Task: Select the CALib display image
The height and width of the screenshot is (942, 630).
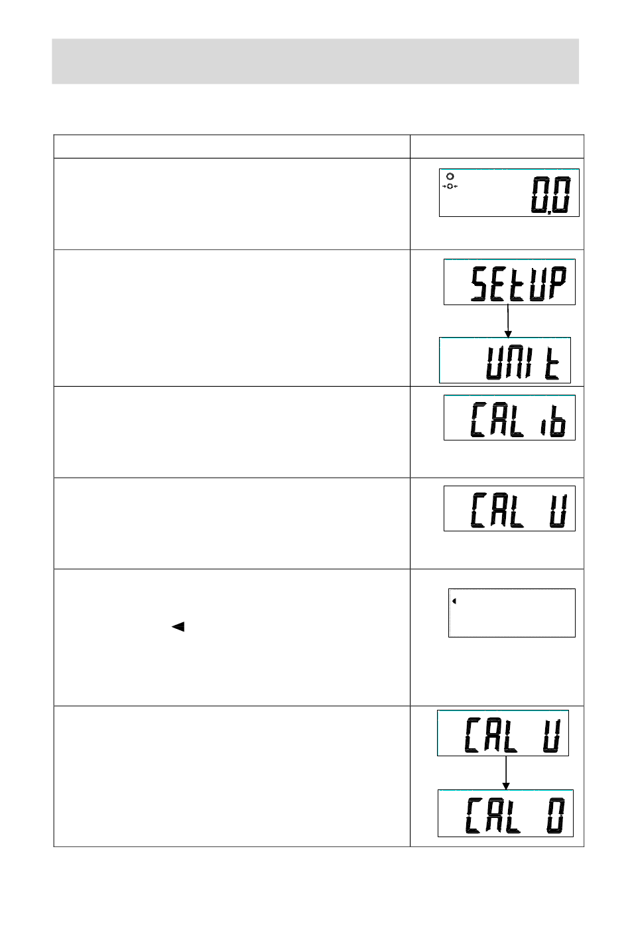Action: [x=509, y=418]
